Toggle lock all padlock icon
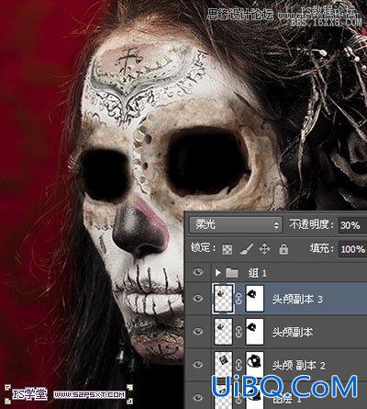The image size is (367, 409). click(x=284, y=249)
